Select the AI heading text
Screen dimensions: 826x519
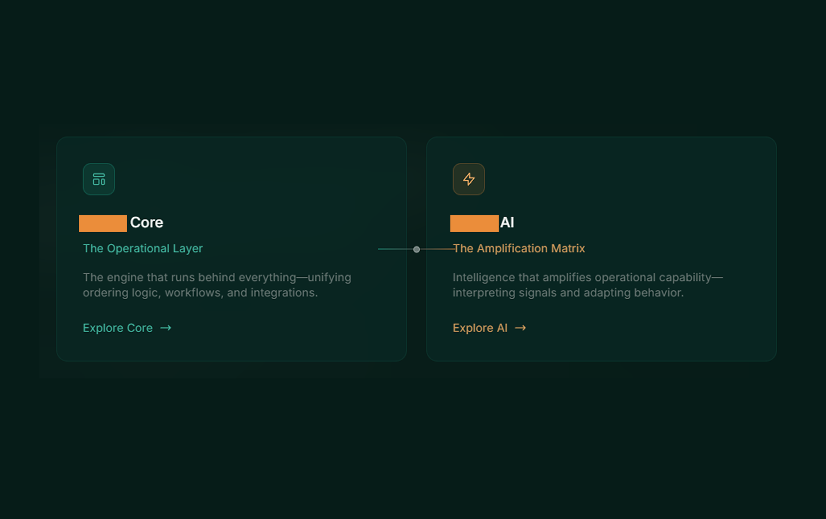pyautogui.click(x=508, y=223)
